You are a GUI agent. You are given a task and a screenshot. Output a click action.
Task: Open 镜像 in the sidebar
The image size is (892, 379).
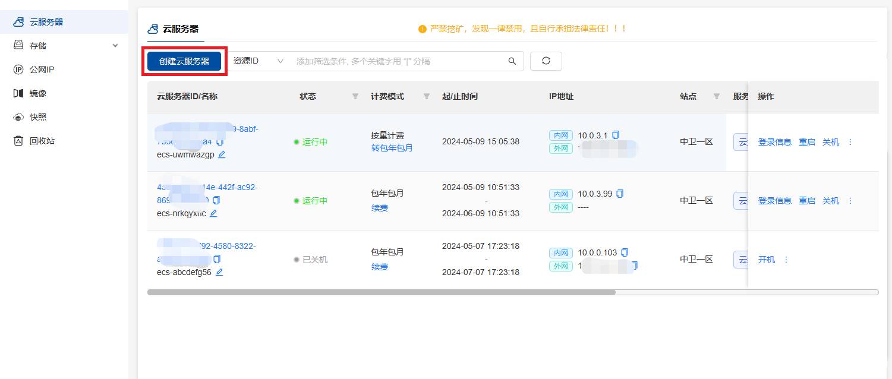(38, 93)
